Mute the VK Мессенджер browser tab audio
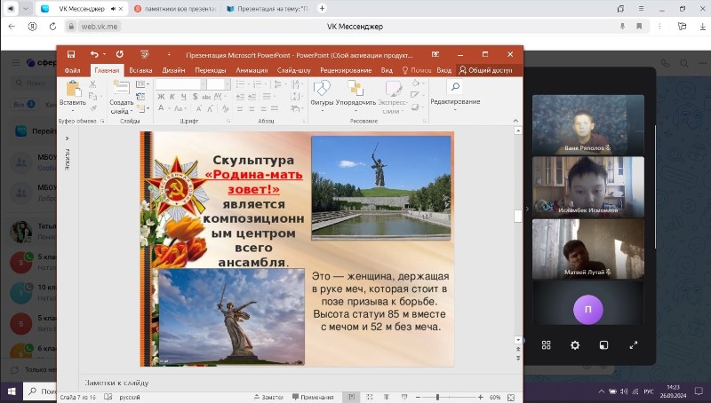Viewport: 711px width, 403px height. point(113,9)
